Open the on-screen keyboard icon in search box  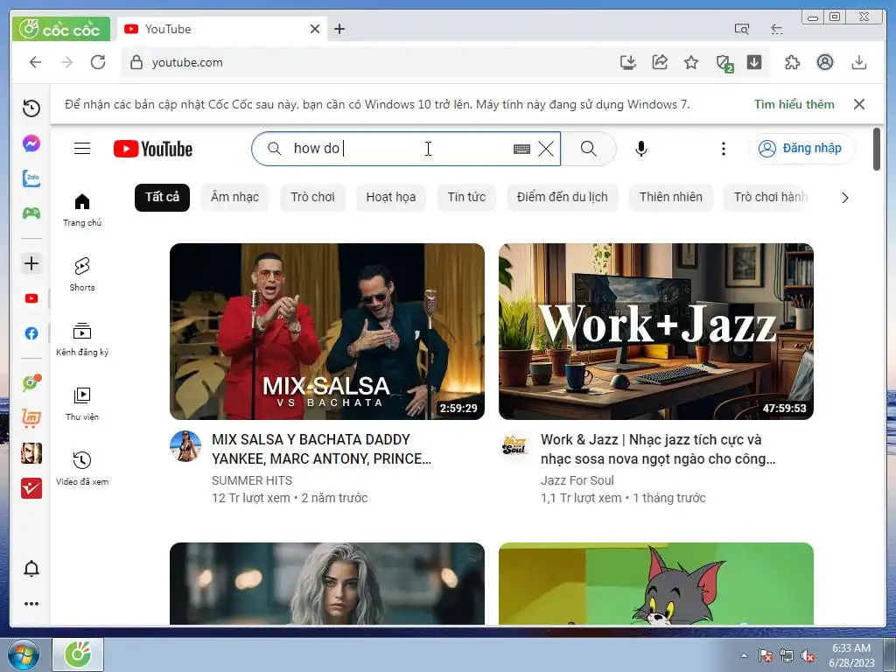[x=521, y=149]
